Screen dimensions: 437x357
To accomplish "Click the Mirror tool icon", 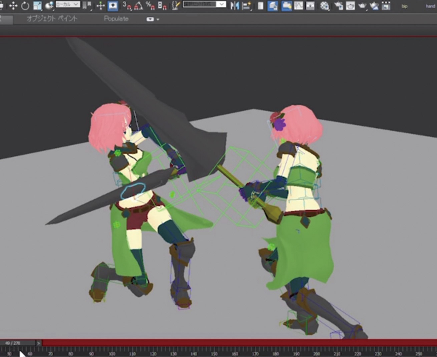I will [x=235, y=6].
